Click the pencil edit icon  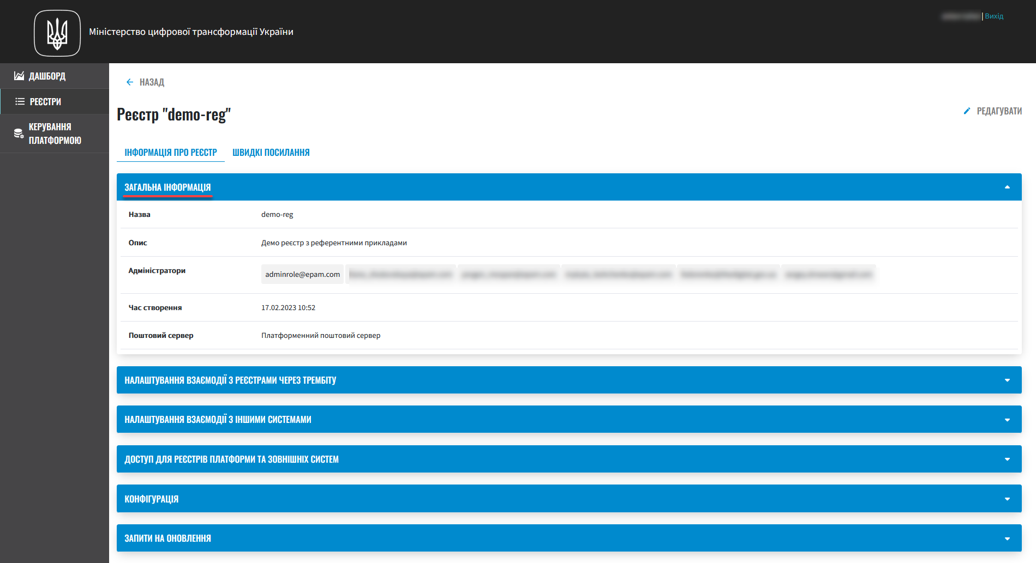point(967,111)
